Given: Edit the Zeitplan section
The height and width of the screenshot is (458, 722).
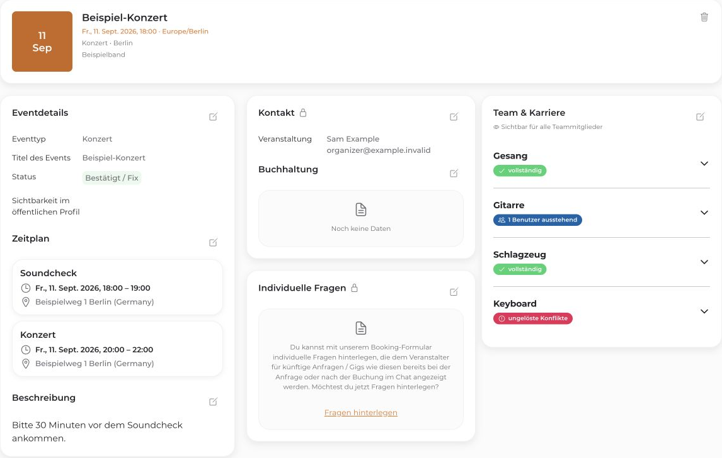Looking at the screenshot, I should pos(213,242).
